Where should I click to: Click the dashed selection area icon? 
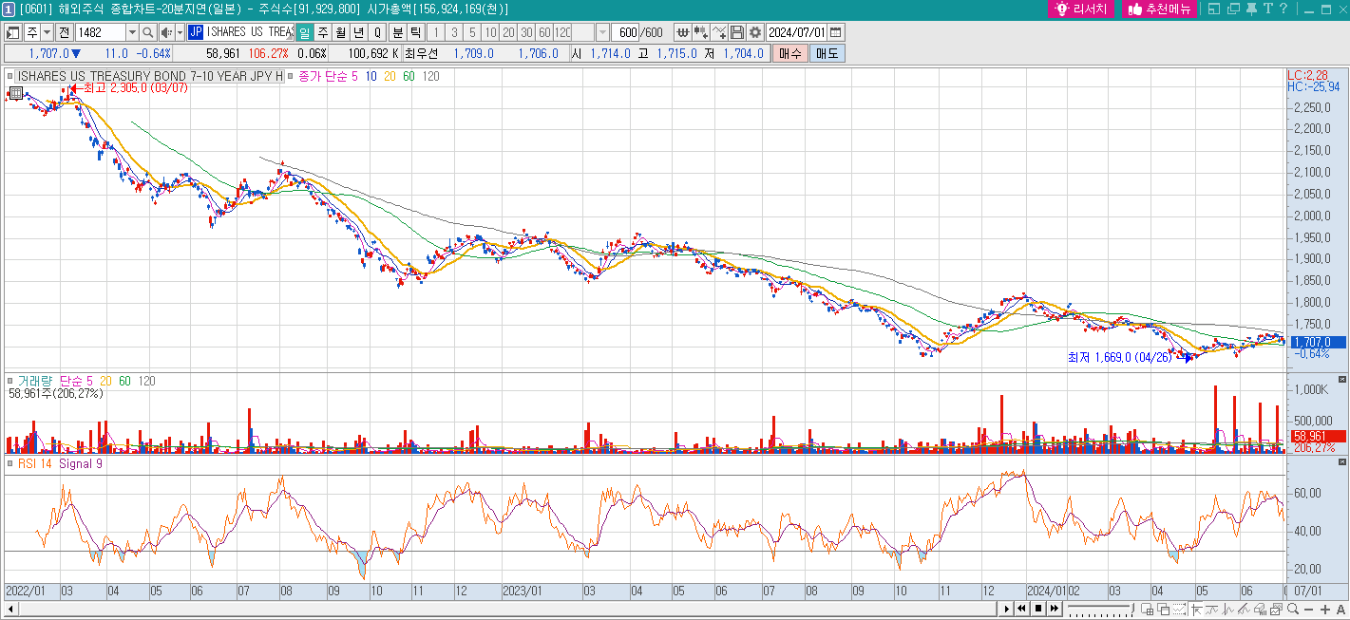click(1179, 609)
